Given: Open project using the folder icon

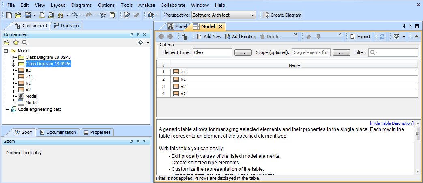Looking at the screenshot, I should [x=18, y=15].
